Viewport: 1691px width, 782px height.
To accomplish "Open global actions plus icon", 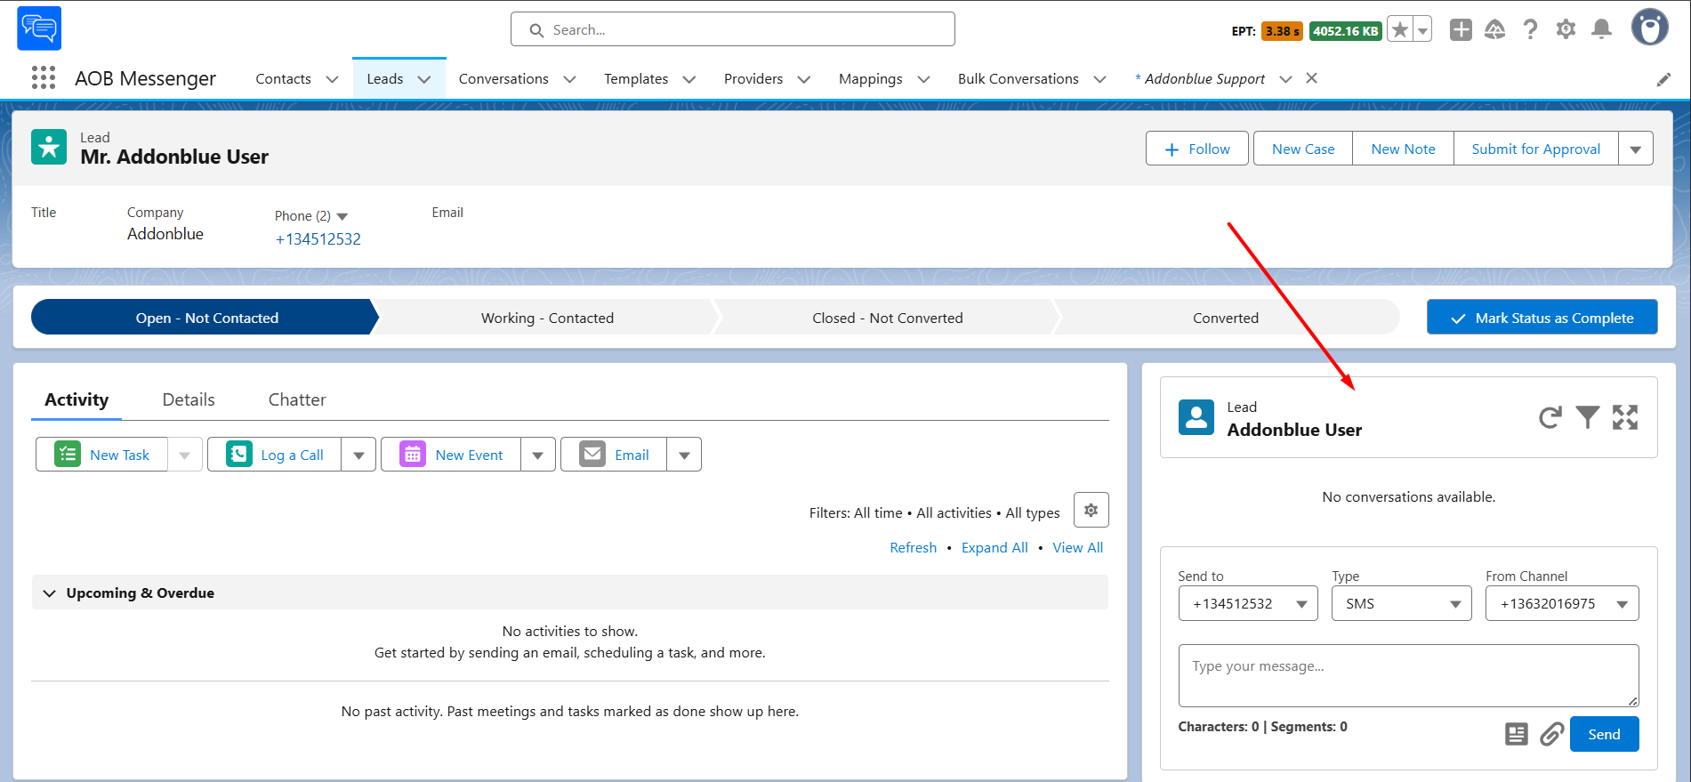I will coord(1461,30).
